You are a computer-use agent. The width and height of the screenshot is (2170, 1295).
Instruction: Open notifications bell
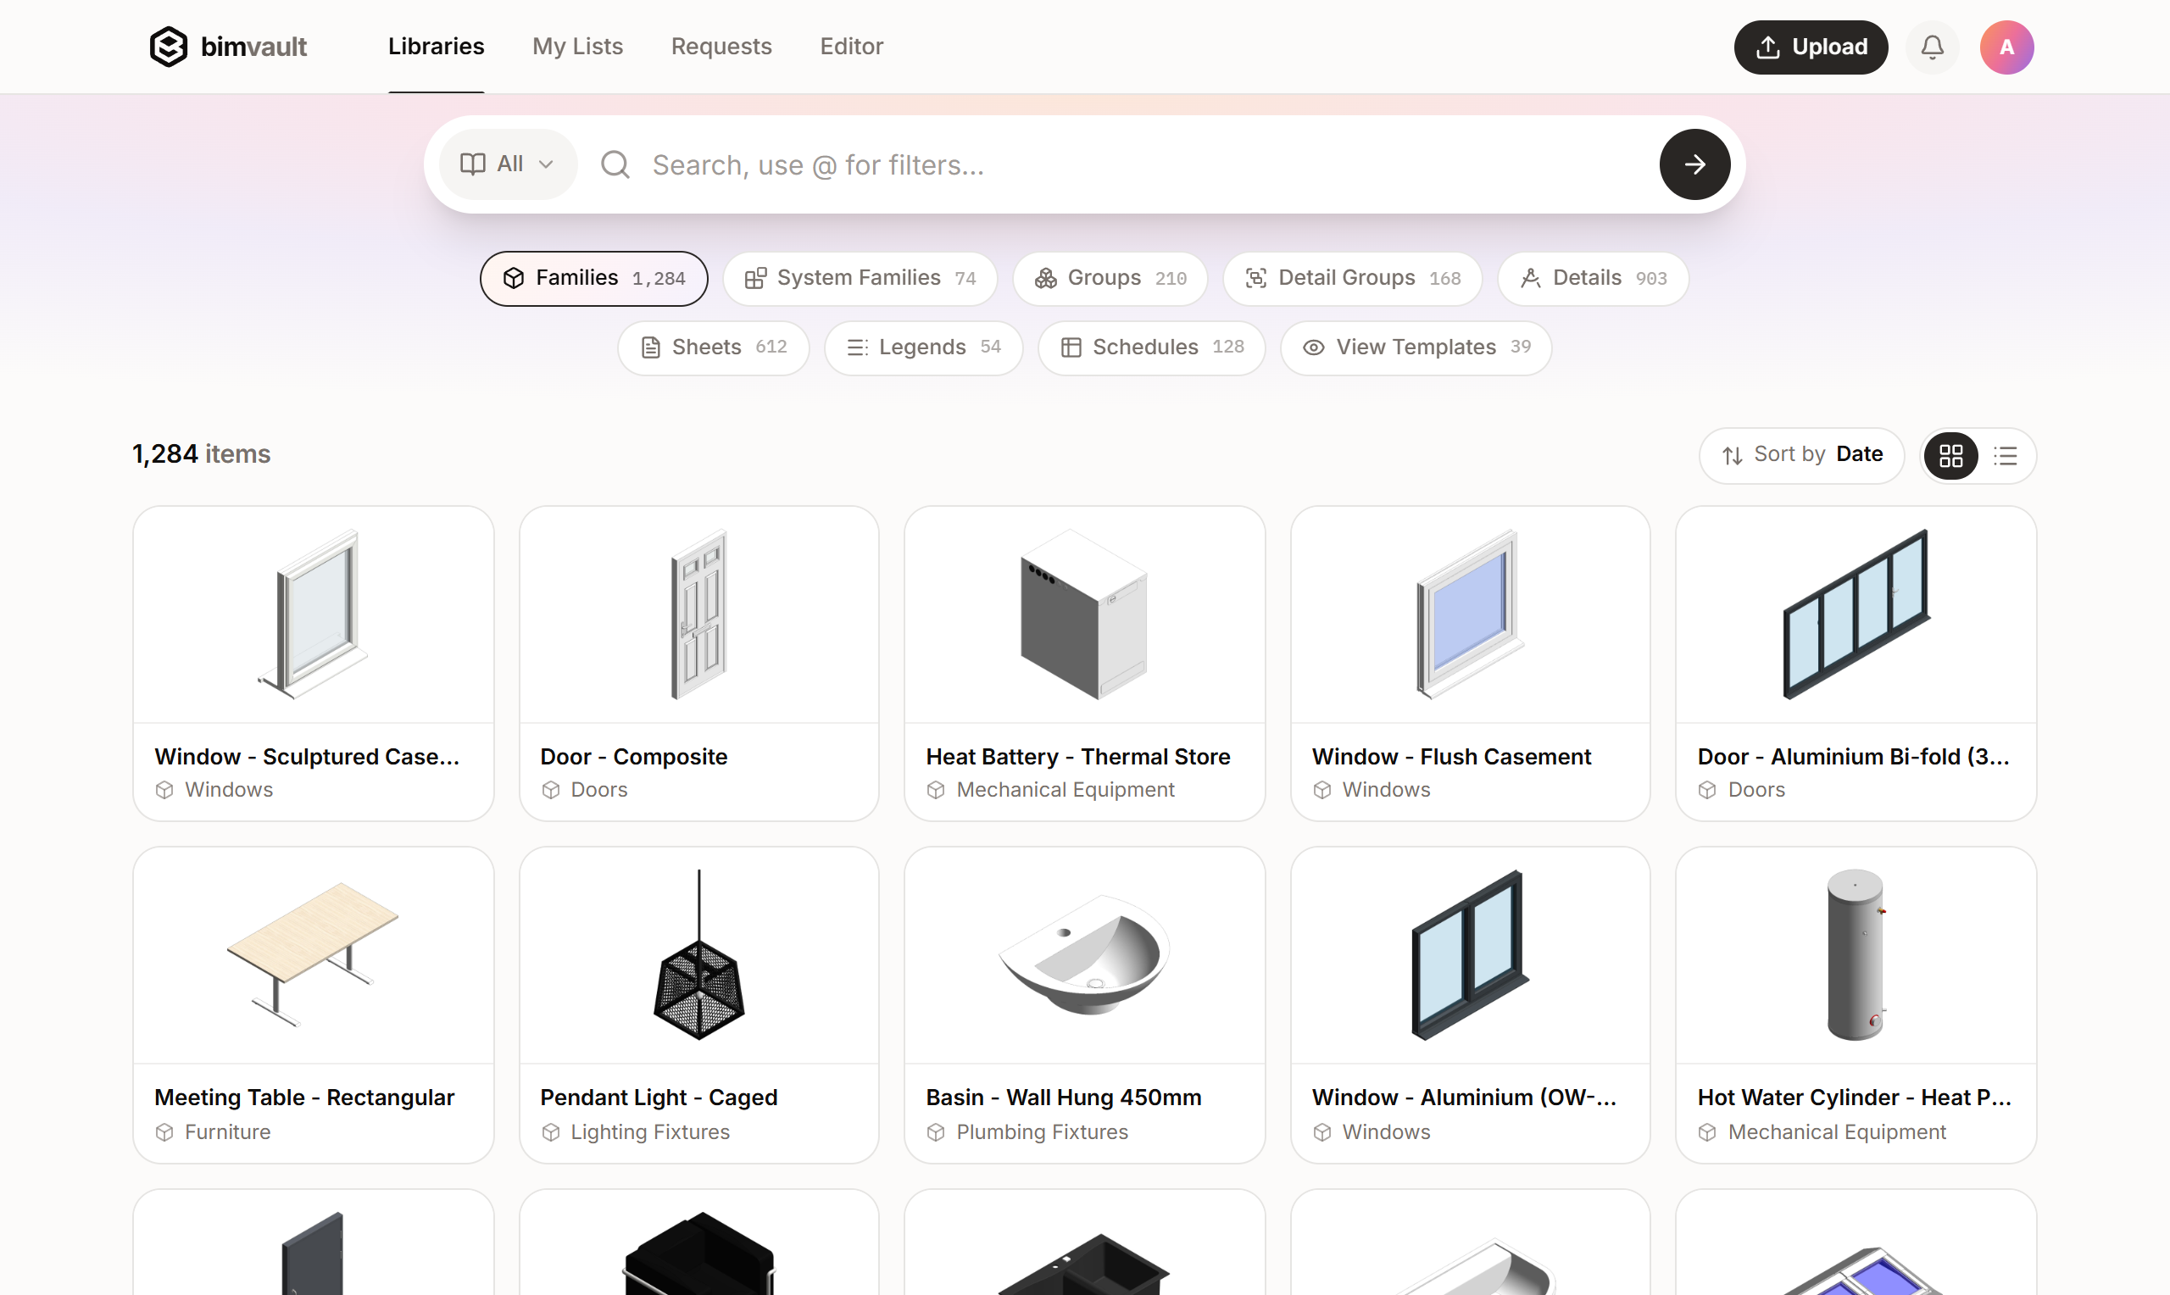(x=1932, y=47)
